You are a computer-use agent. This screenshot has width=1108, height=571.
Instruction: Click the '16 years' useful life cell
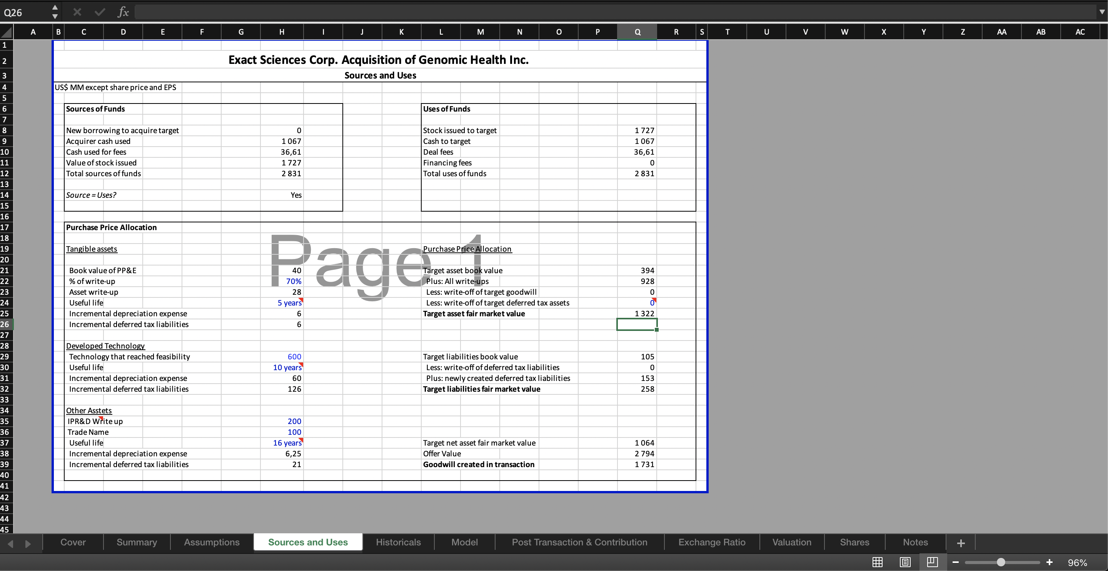[282, 443]
